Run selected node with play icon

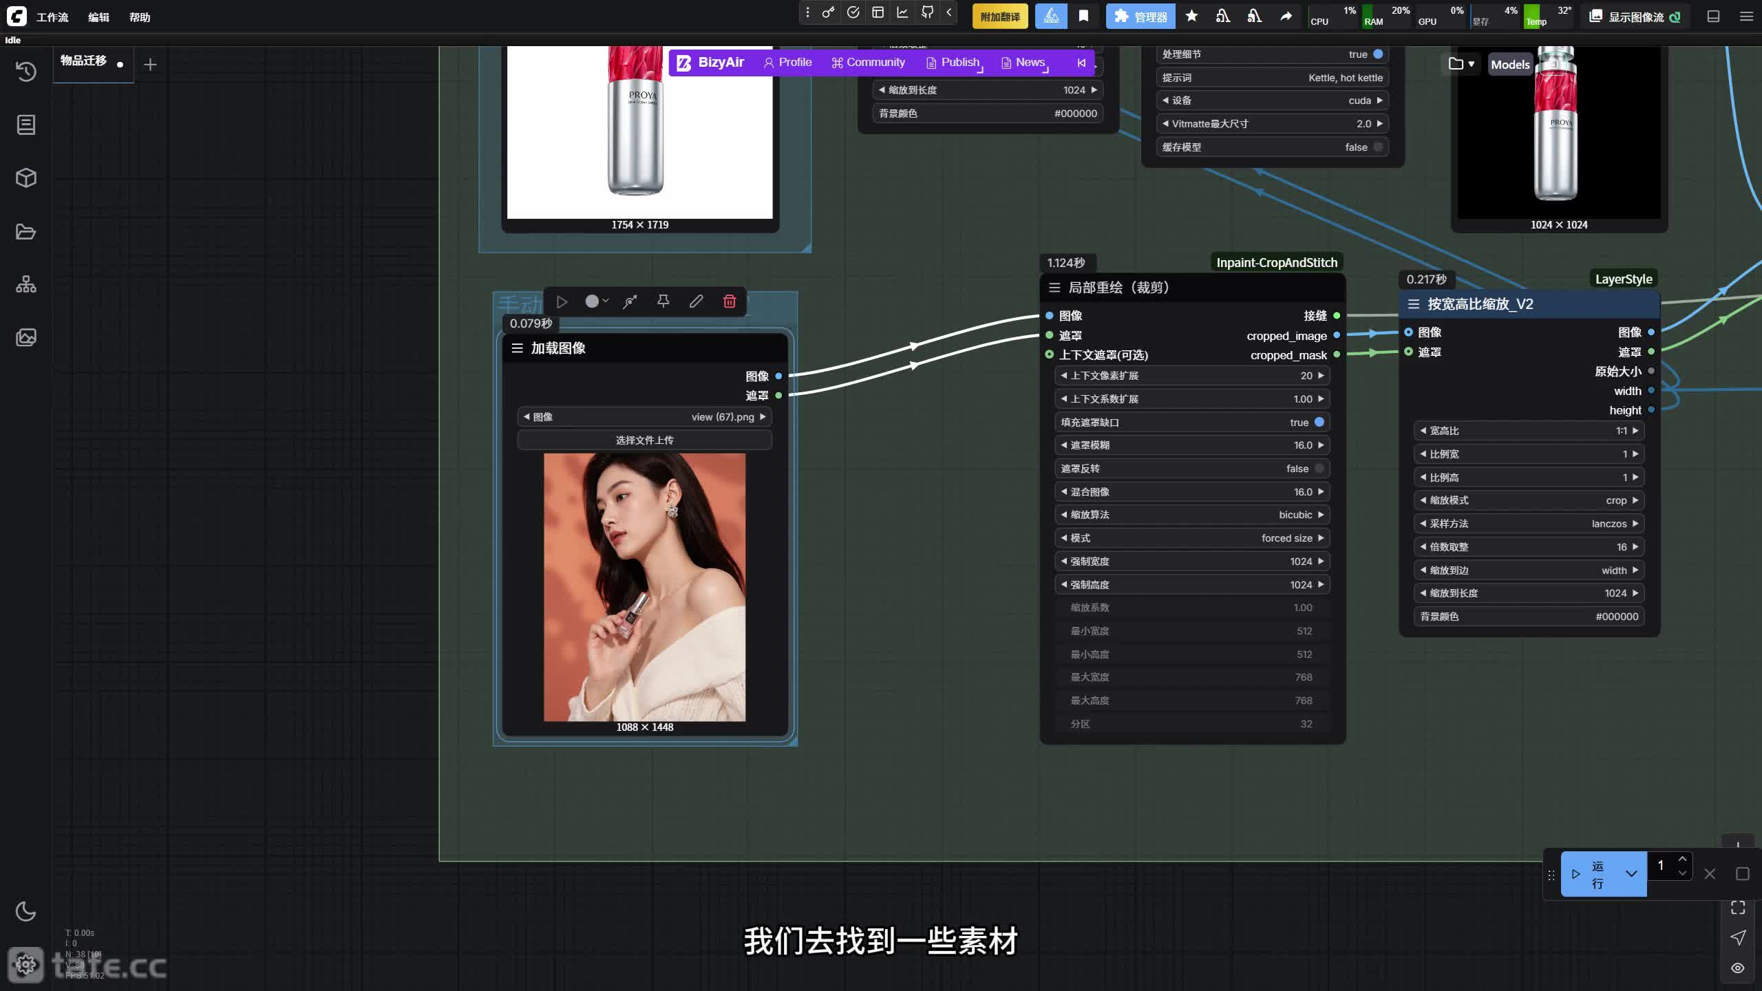click(x=562, y=301)
